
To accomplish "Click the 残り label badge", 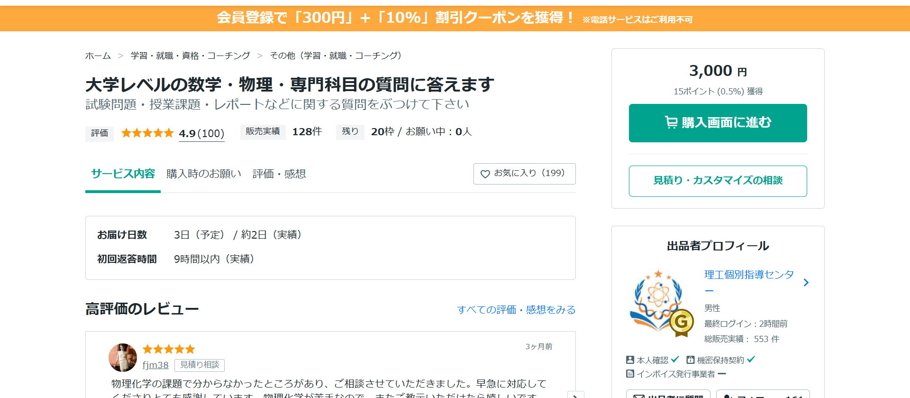I will click(x=350, y=132).
